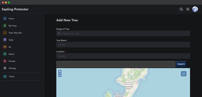The height and width of the screenshot is (97, 202).
Task: Click the Settings gear icon
Action: pyautogui.click(x=5, y=68)
